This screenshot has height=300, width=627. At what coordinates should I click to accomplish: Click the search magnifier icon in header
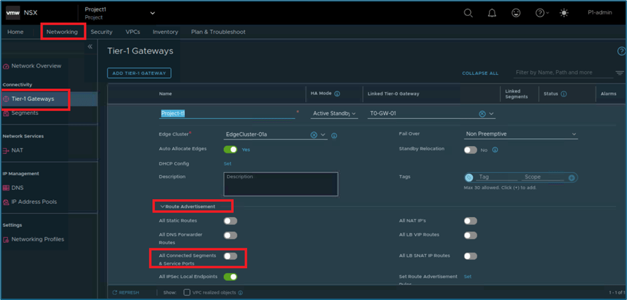[x=468, y=13]
